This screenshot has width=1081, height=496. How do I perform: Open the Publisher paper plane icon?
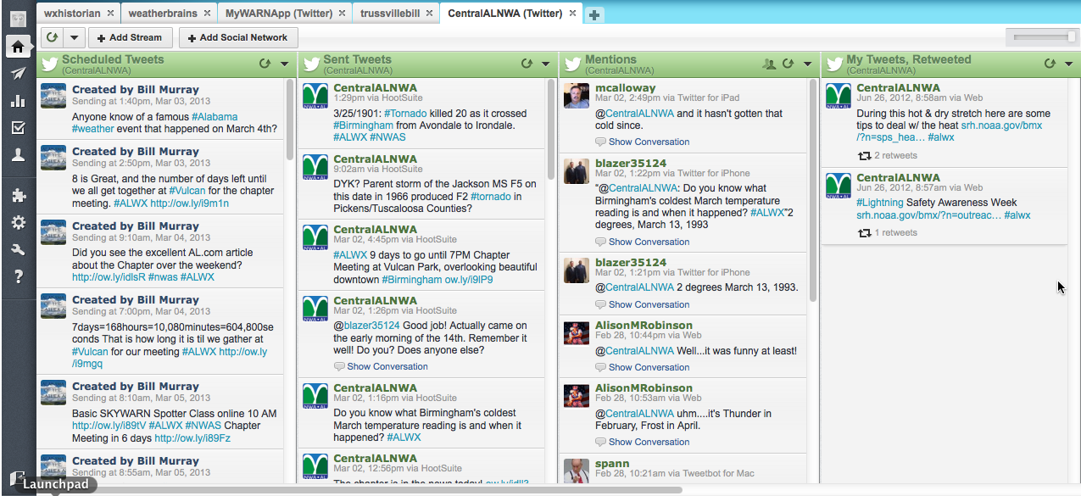click(x=18, y=74)
